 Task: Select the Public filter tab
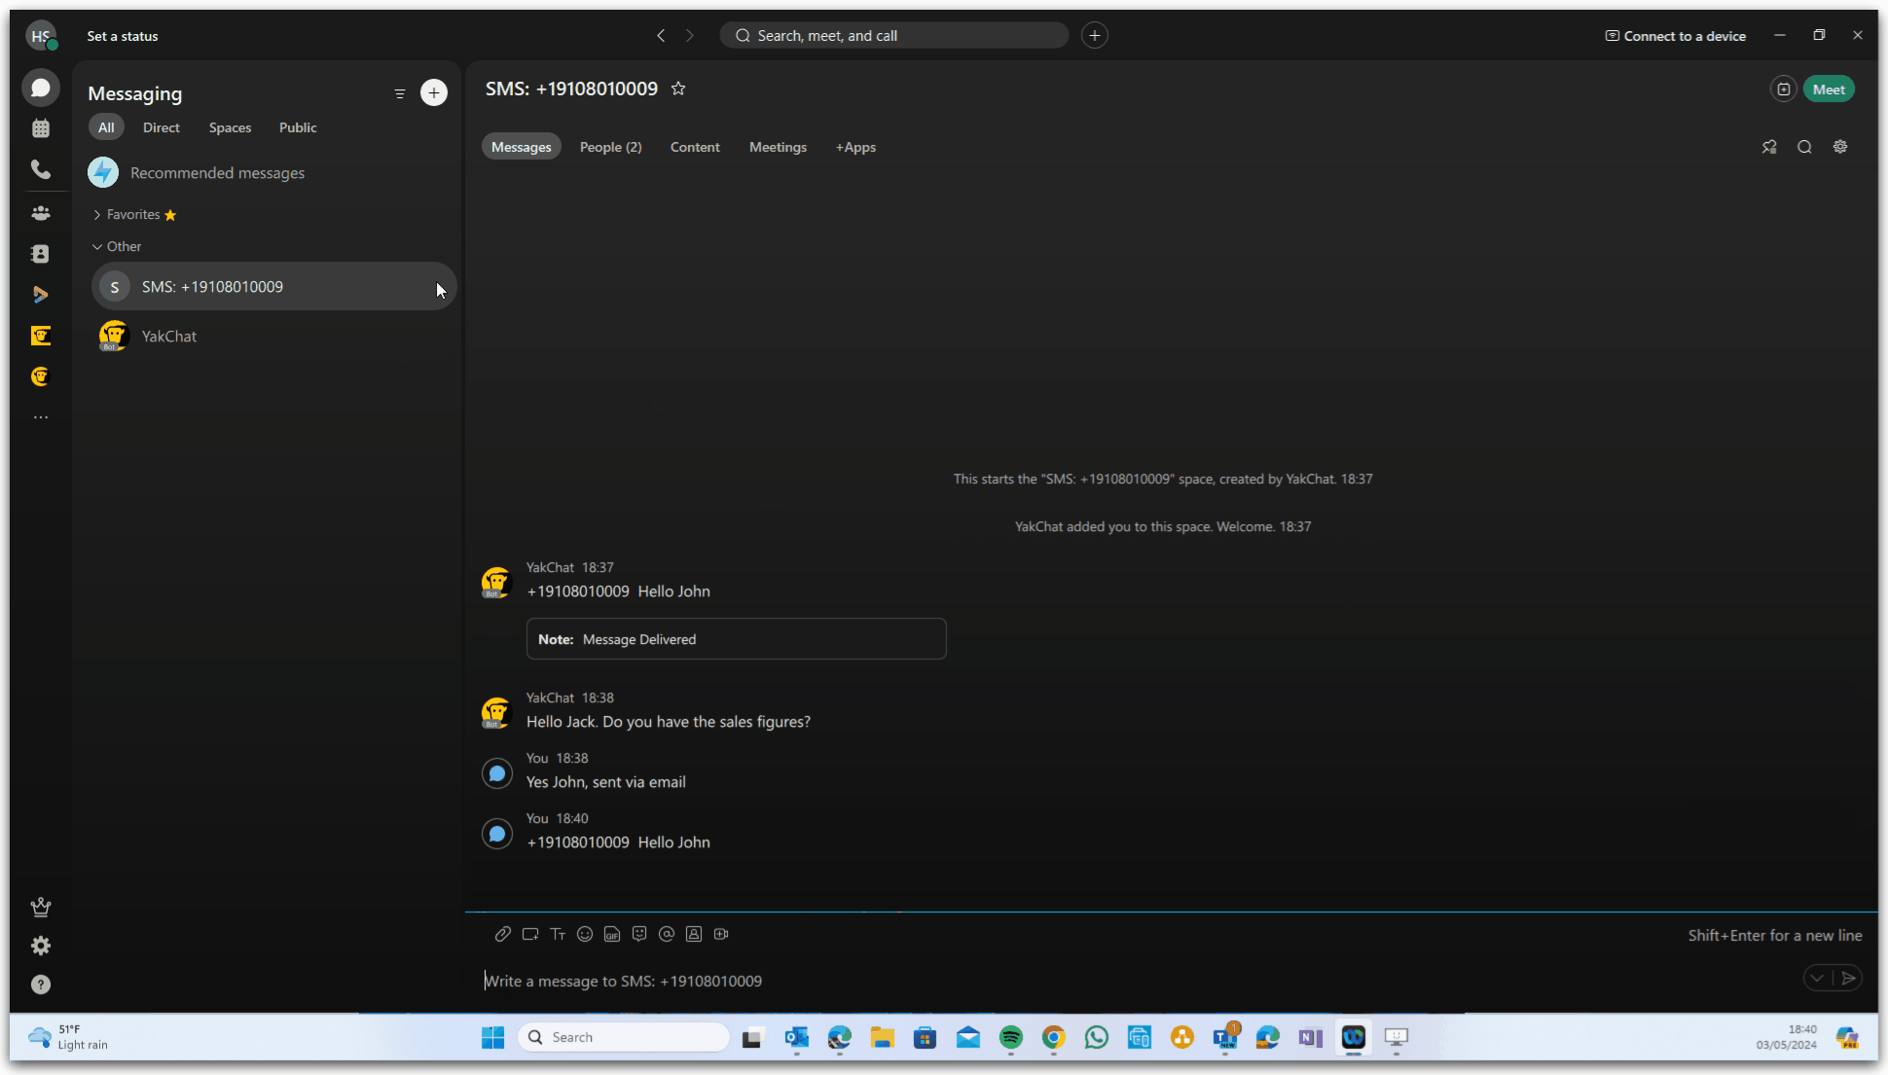[x=298, y=127]
